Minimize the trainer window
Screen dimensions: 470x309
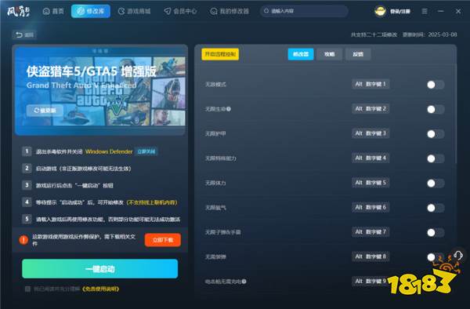click(x=440, y=11)
